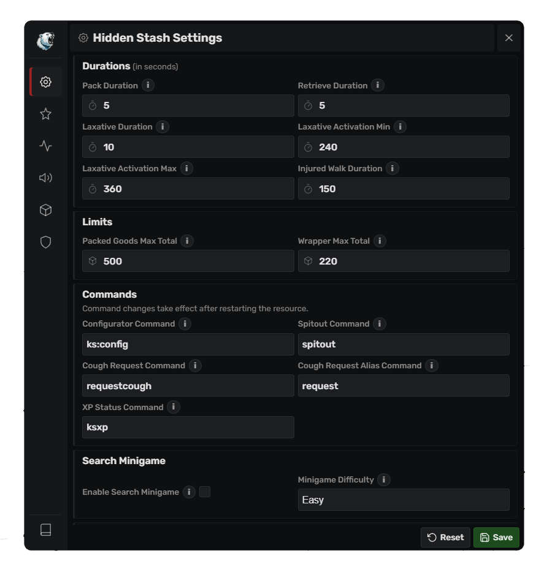Screen dimensions: 547x566
Task: Edit the Laxative Activation Max value 360
Action: pos(188,188)
